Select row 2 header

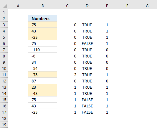tap(4, 18)
